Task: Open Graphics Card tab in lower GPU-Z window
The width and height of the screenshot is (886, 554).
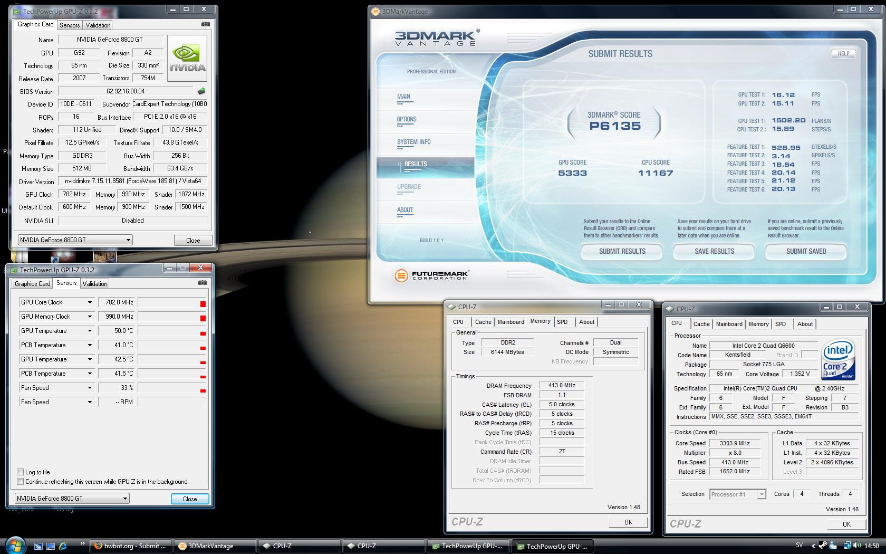Action: tap(33, 283)
